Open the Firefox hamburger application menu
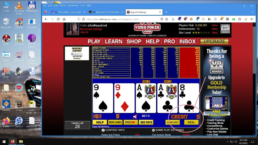The width and height of the screenshot is (258, 145). pos(252,19)
